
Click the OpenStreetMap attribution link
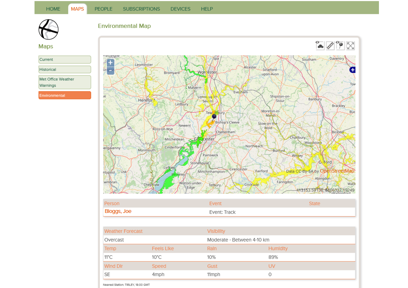click(x=337, y=170)
